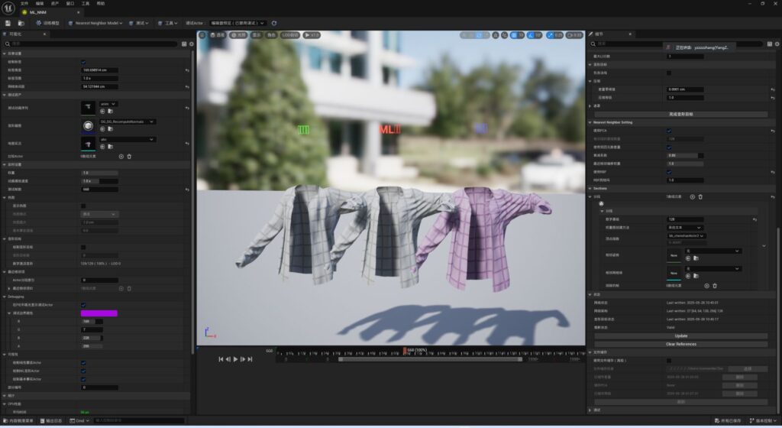Click the purple debug color swatch
This screenshot has width=782, height=428.
tap(99, 313)
